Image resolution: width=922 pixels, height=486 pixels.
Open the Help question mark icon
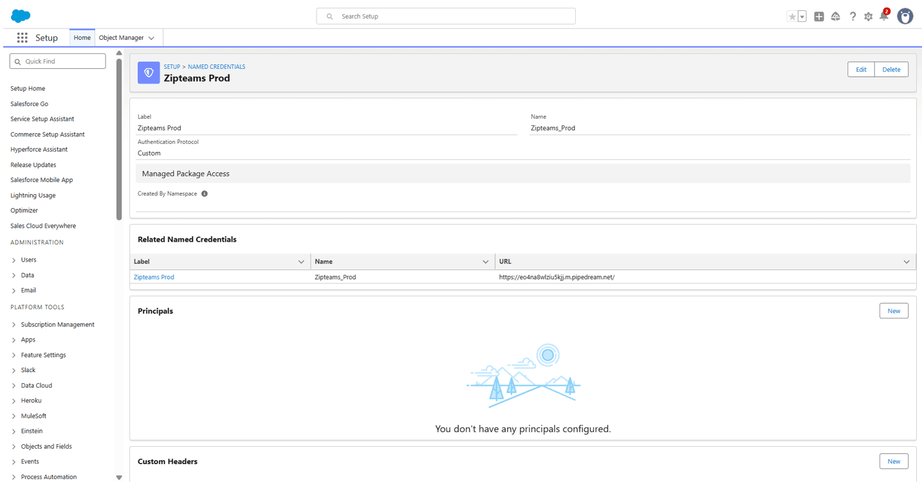853,17
